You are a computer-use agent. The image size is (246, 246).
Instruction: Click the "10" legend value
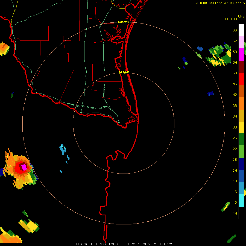pyautogui.click(x=235, y=181)
